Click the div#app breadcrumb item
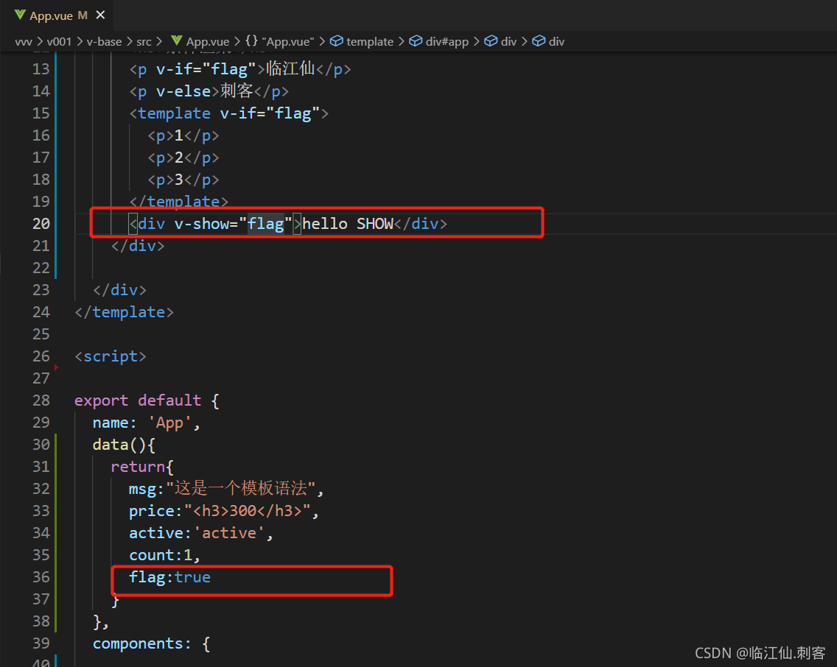The height and width of the screenshot is (667, 837). 446,41
